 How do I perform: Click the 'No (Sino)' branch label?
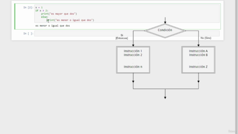(x=206, y=38)
